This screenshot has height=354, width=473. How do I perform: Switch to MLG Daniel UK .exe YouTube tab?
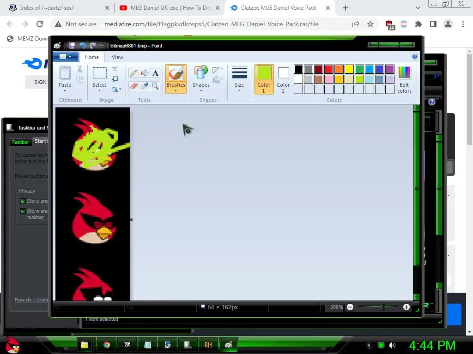pos(170,8)
